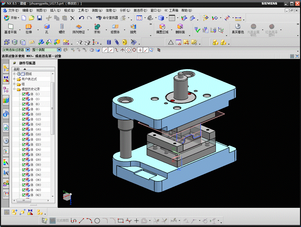Select the 孔 (Hole) tool
The image size is (301, 227).
pyautogui.click(x=47, y=29)
